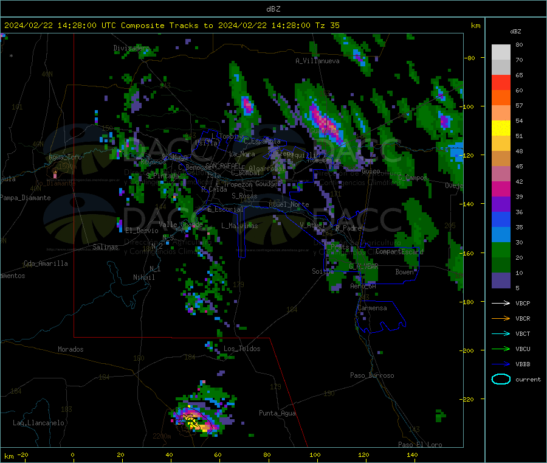Click the Carmensa map label
547x463 pixels.
[372, 308]
